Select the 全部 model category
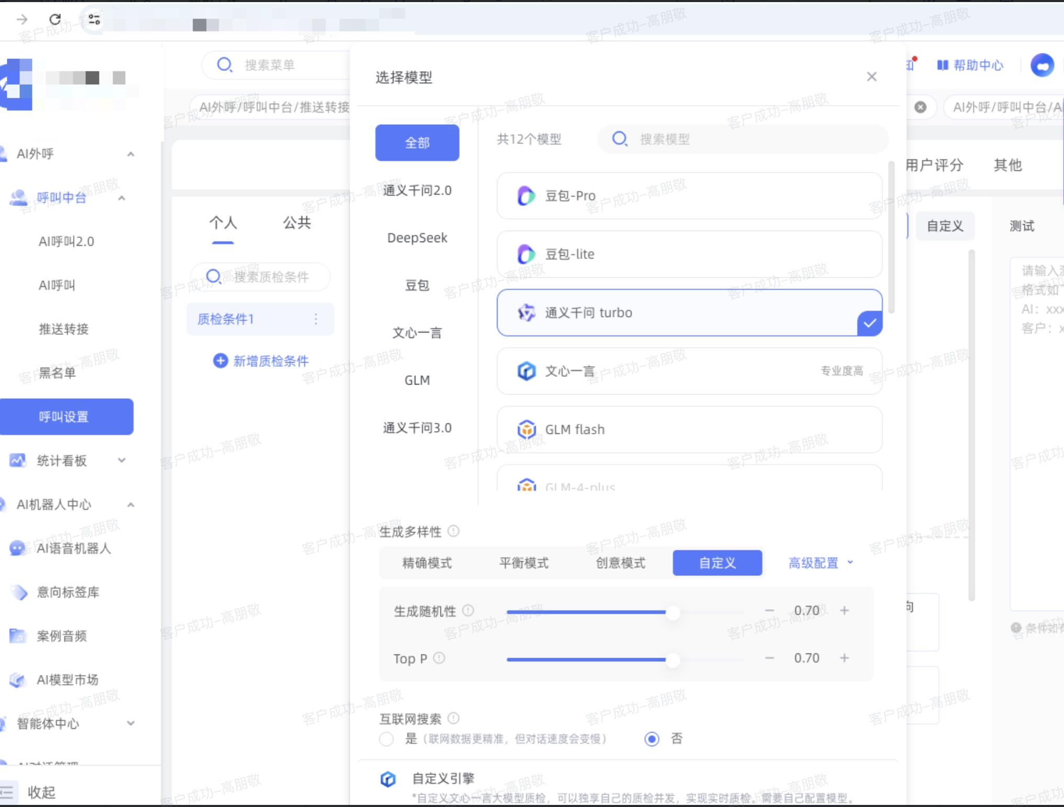This screenshot has width=1064, height=807. (x=417, y=143)
